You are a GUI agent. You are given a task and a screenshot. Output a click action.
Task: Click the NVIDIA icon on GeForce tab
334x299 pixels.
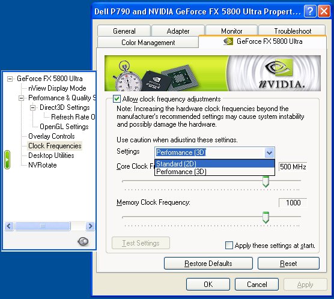tap(228, 41)
